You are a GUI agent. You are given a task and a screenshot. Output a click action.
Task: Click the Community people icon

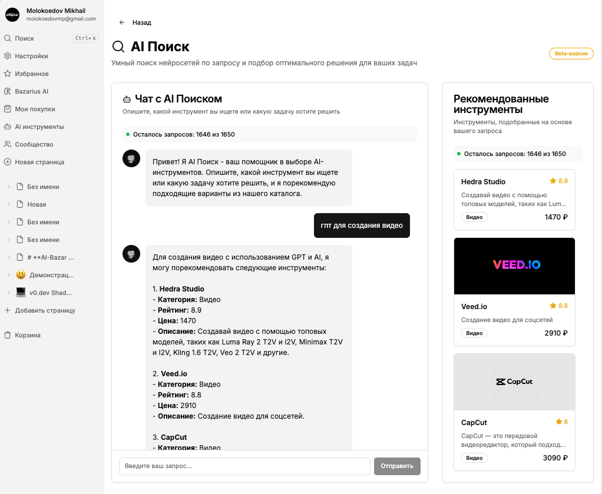click(8, 144)
